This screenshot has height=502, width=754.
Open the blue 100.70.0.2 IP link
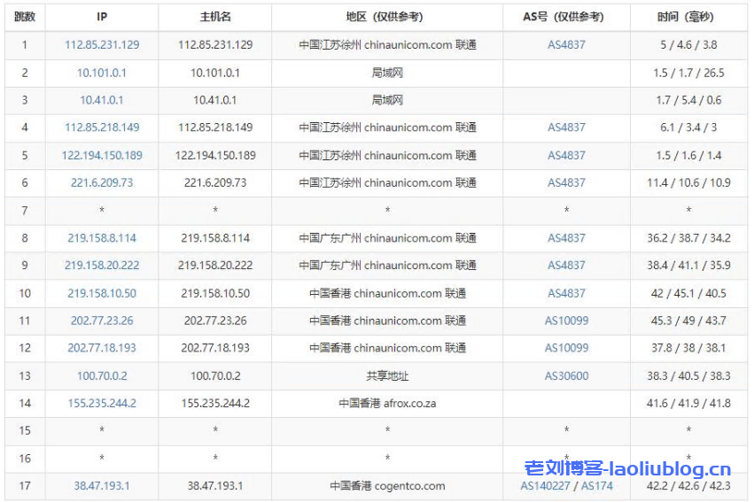point(102,375)
